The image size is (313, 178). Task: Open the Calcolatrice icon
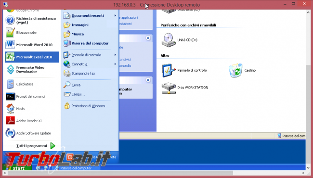click(x=10, y=84)
